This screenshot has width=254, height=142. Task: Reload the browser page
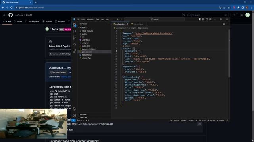(x=12, y=7)
